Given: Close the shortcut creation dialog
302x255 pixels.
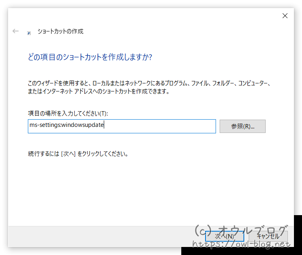Looking at the screenshot, I should 285,16.
